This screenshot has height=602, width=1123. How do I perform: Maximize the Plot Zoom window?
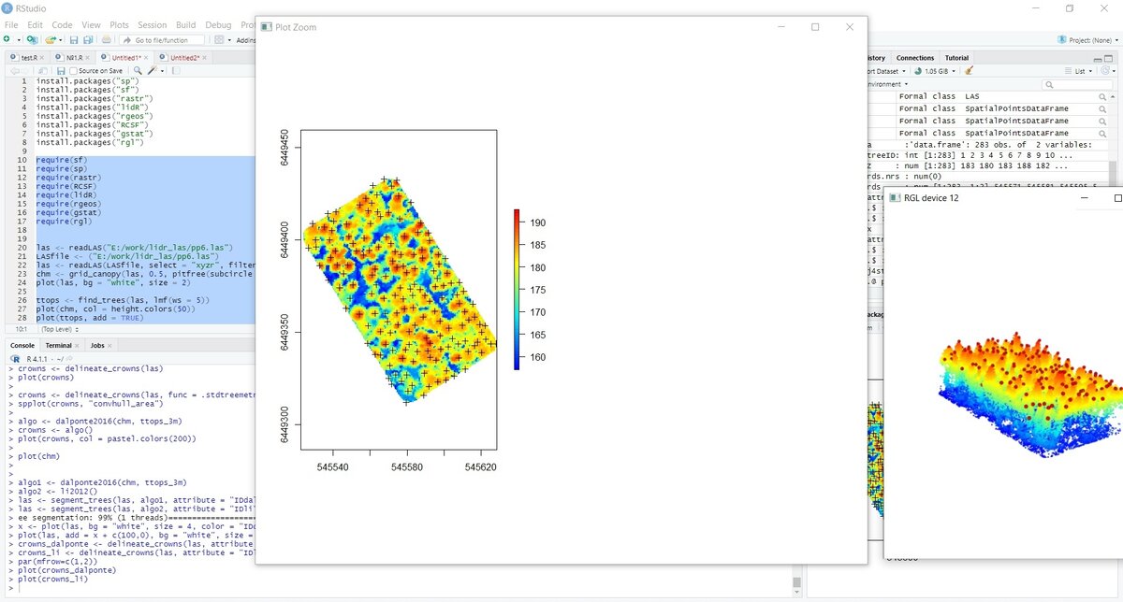(x=815, y=27)
